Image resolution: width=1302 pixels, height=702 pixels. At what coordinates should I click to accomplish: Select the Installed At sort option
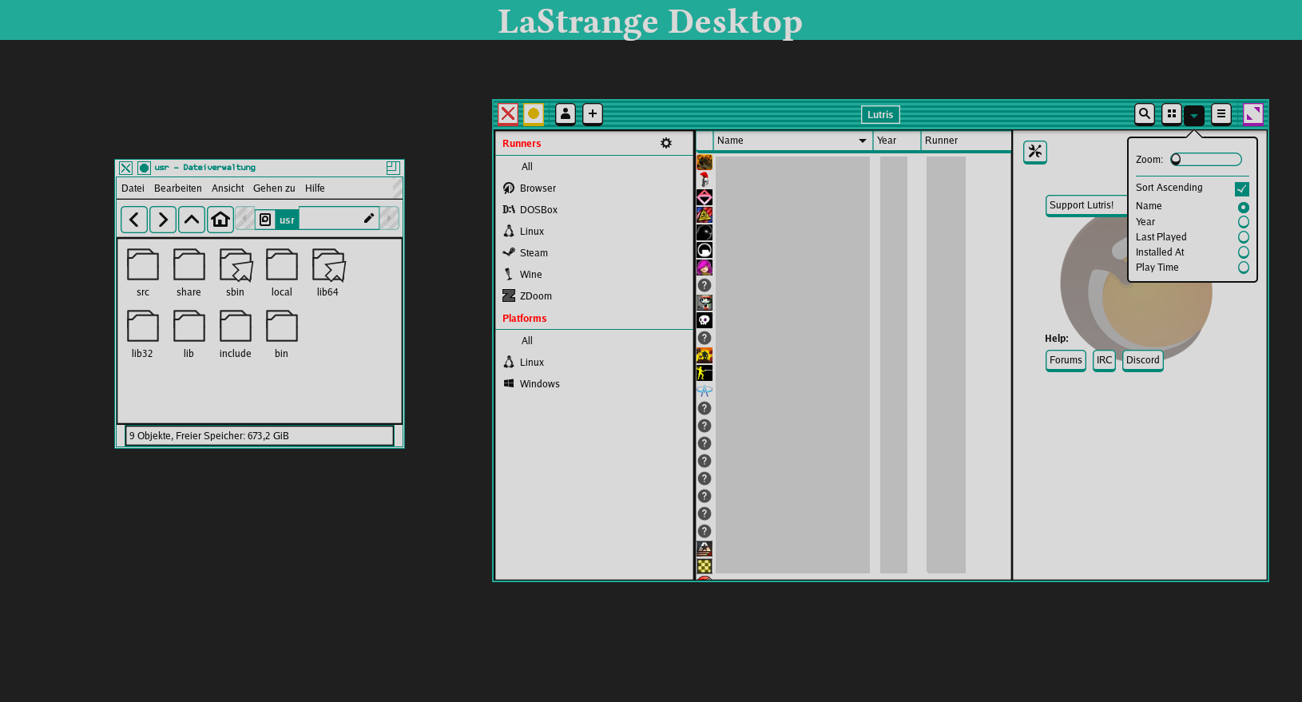[x=1244, y=252]
